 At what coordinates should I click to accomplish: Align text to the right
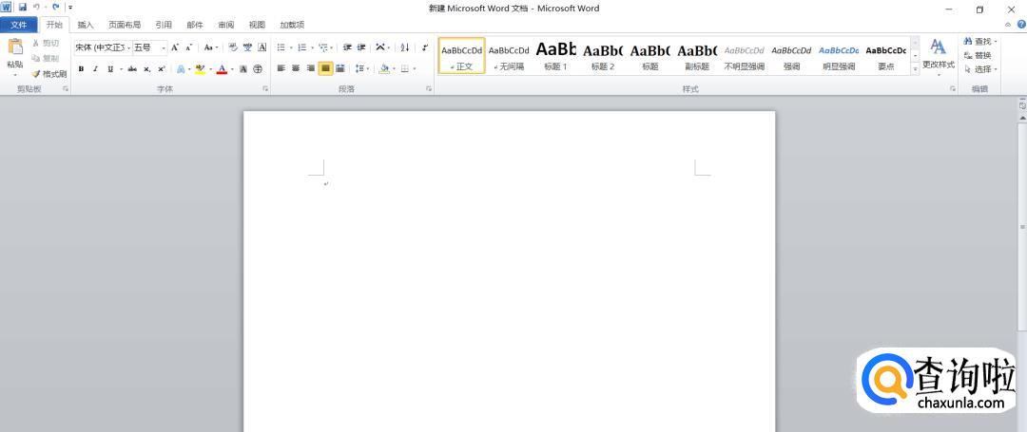click(x=310, y=68)
